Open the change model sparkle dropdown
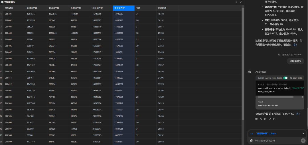The image size is (308, 145). tap(274, 119)
